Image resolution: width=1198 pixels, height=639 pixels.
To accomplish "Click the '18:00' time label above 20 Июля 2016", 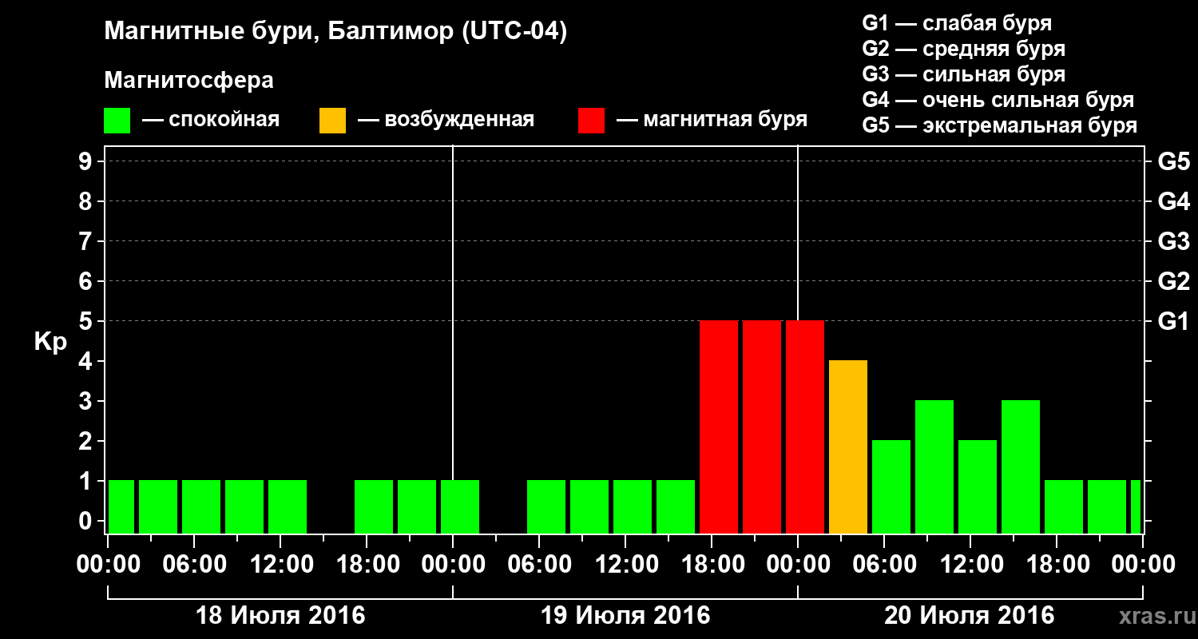I will [x=1057, y=564].
